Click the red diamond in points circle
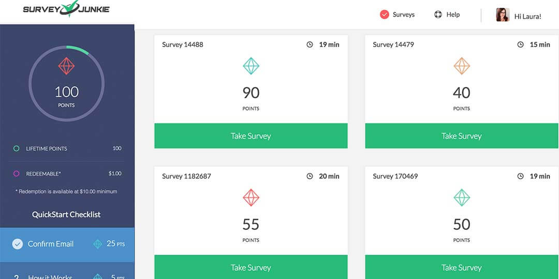Screen dimensions: 559x279 (x=66, y=66)
